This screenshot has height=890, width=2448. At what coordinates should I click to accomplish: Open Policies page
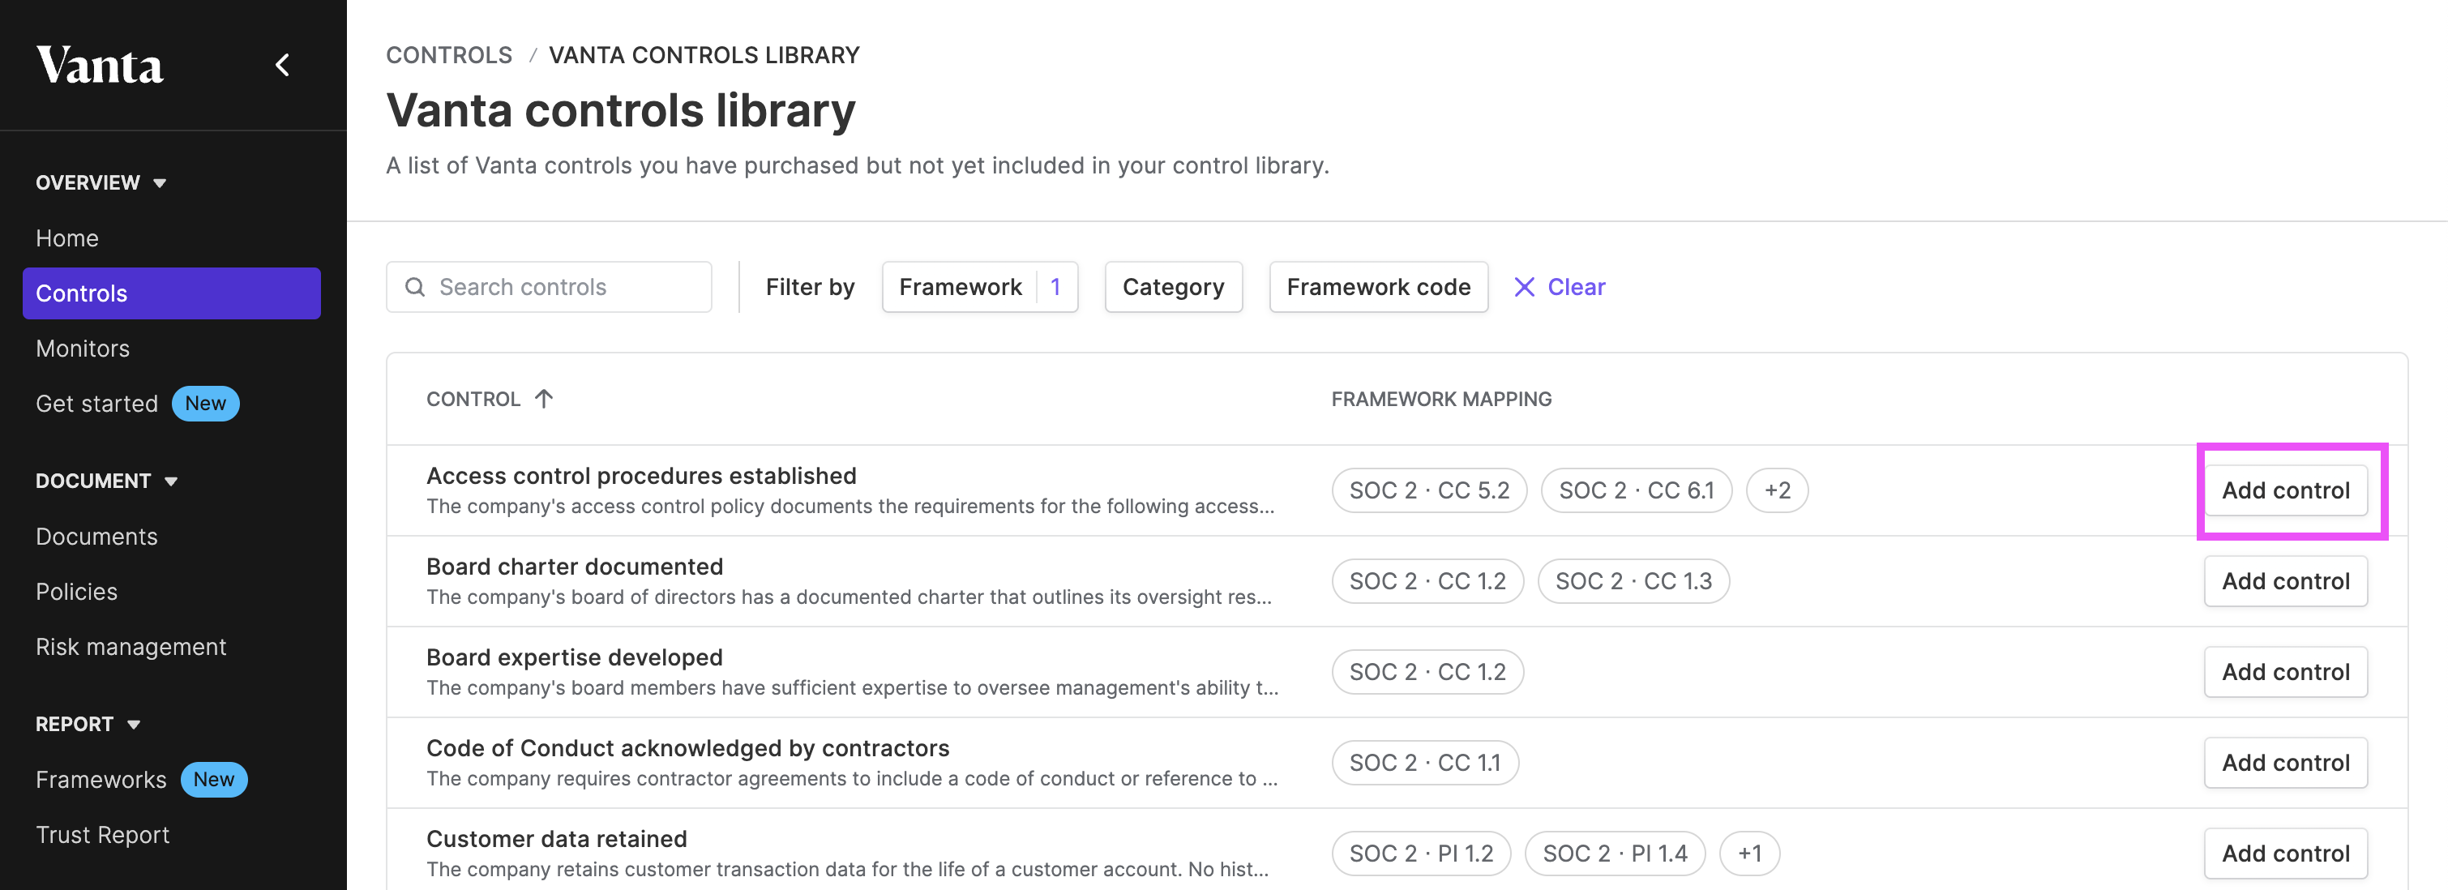76,592
